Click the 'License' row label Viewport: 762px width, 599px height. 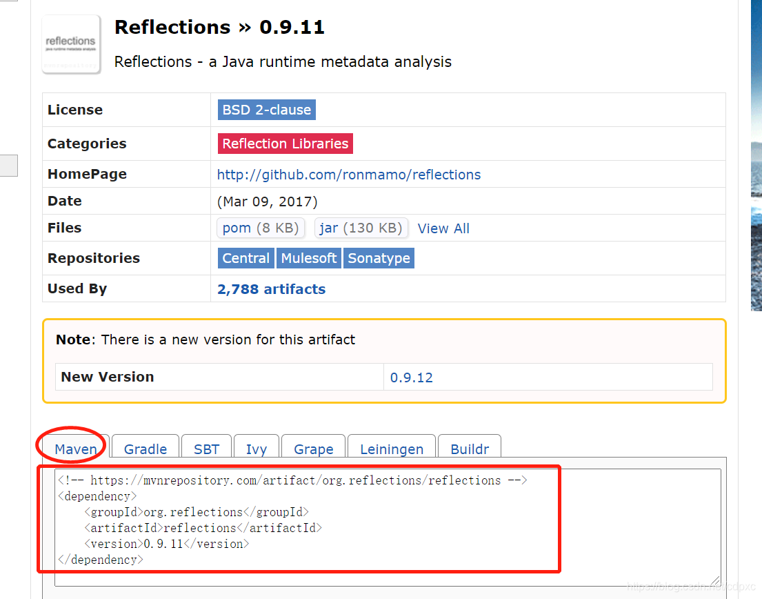click(75, 110)
